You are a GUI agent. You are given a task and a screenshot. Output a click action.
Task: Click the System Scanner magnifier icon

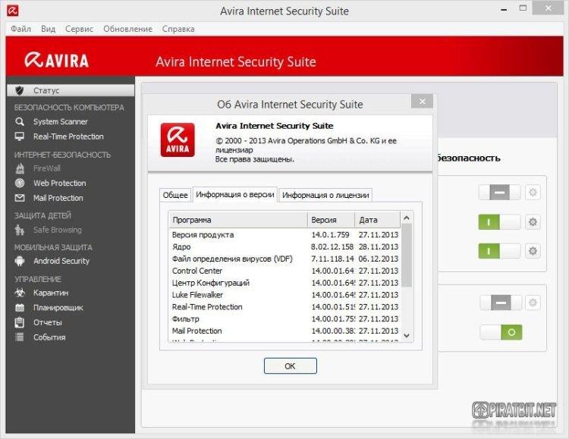(x=20, y=121)
